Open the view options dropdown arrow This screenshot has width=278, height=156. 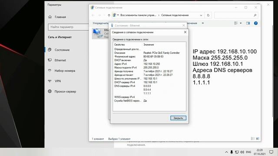[x=241, y=23]
